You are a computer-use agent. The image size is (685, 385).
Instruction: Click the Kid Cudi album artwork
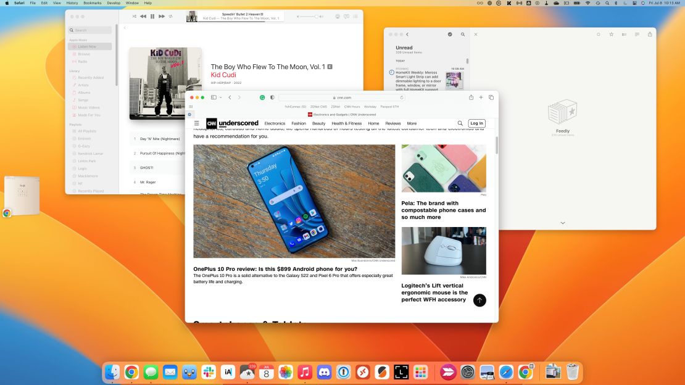165,83
